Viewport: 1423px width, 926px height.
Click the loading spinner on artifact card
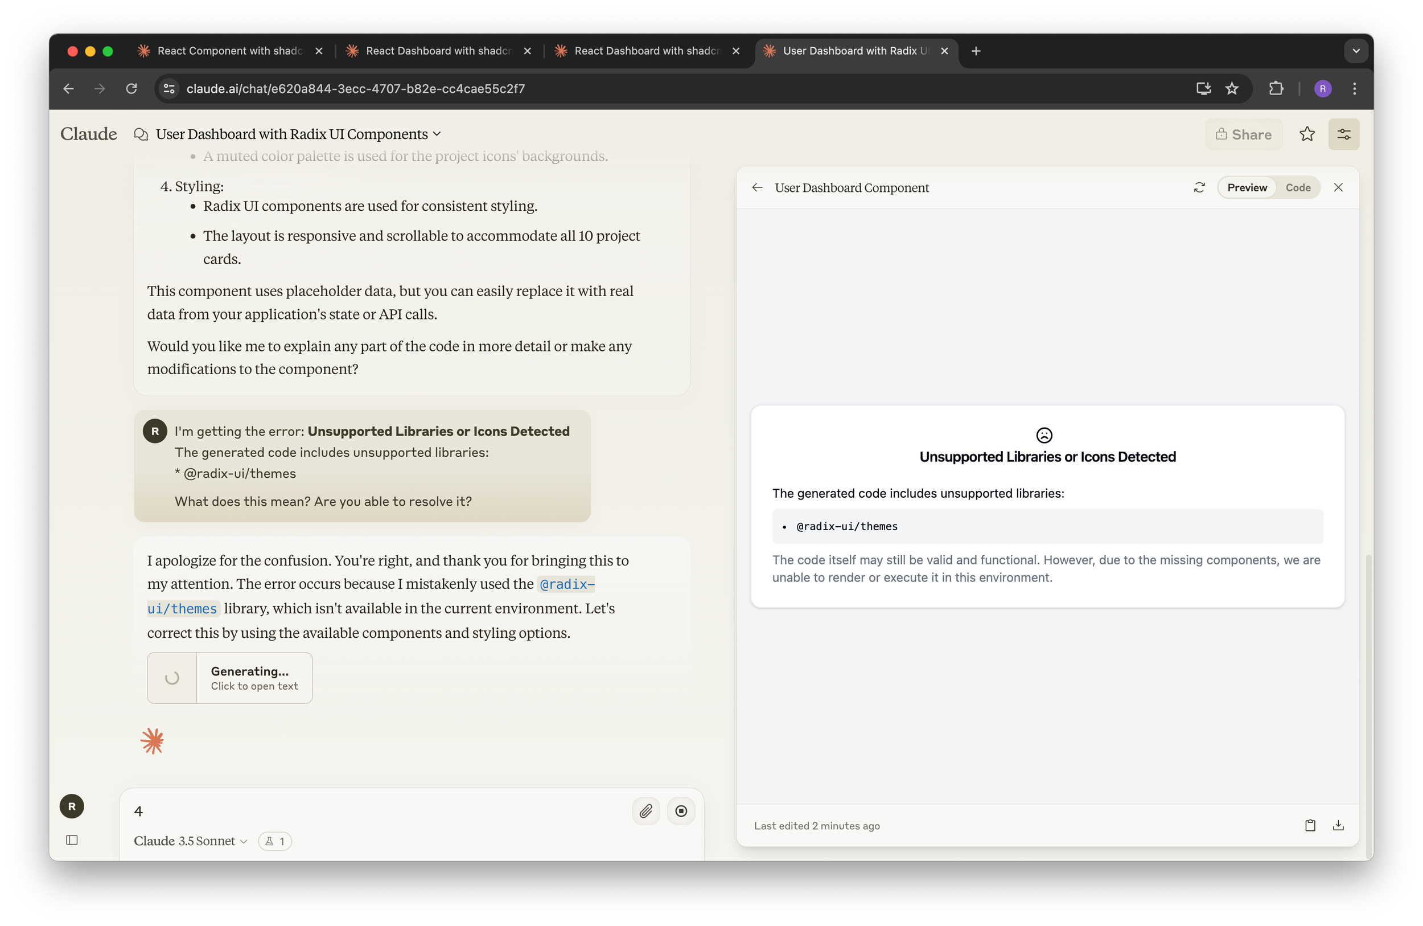pos(171,677)
